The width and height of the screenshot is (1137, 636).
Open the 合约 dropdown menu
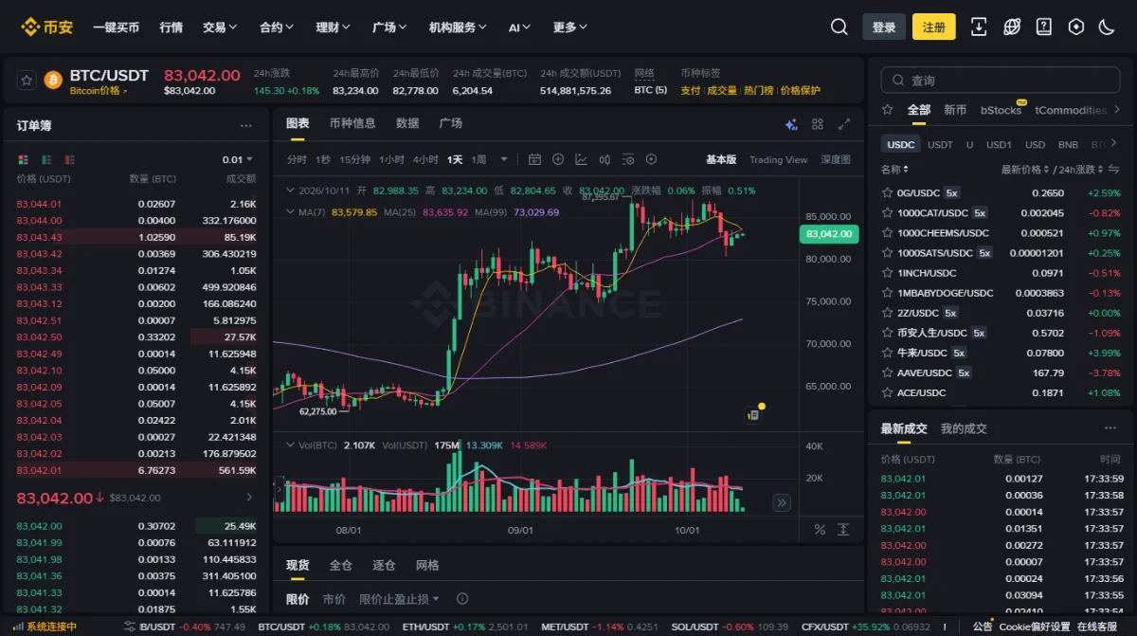coord(277,27)
